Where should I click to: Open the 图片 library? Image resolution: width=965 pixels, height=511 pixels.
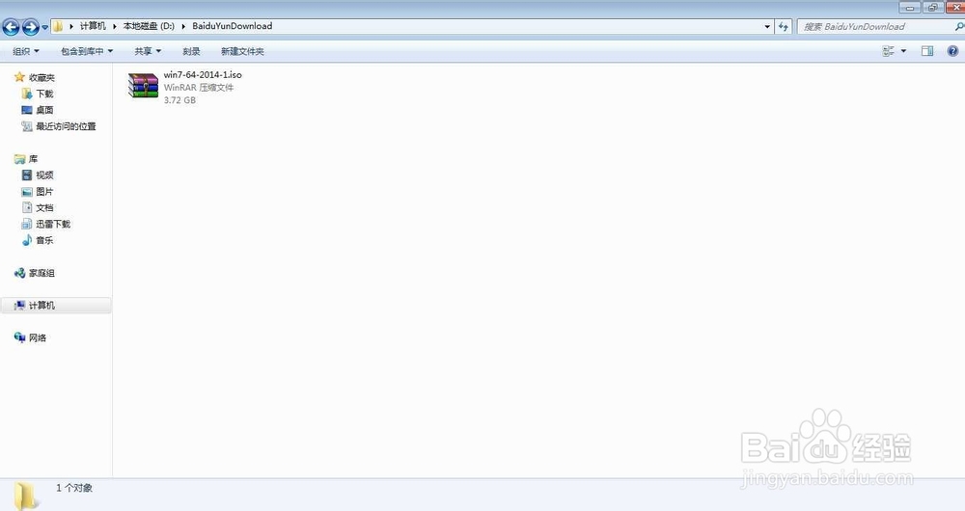tap(44, 191)
